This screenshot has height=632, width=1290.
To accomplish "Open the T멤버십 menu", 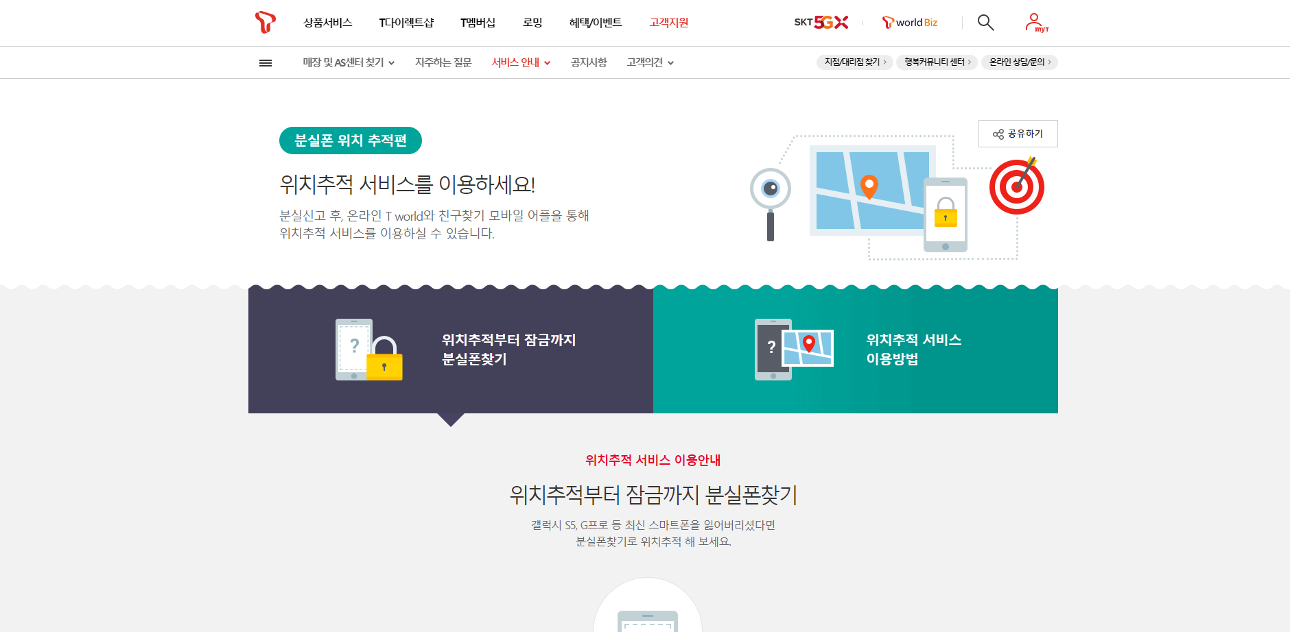I will point(478,23).
